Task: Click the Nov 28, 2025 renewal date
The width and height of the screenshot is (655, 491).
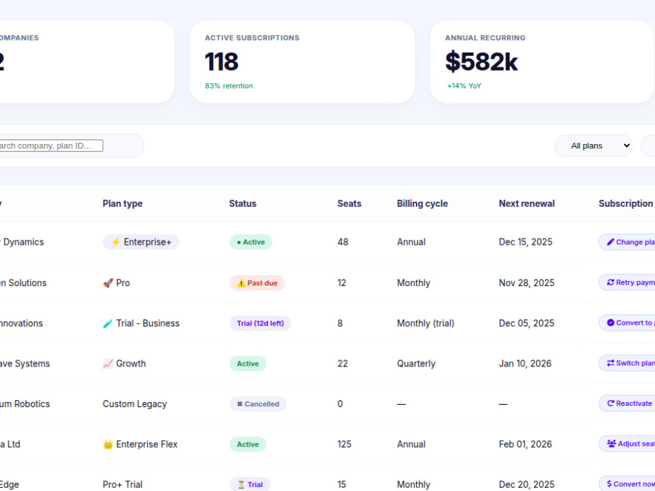Action: (x=527, y=283)
